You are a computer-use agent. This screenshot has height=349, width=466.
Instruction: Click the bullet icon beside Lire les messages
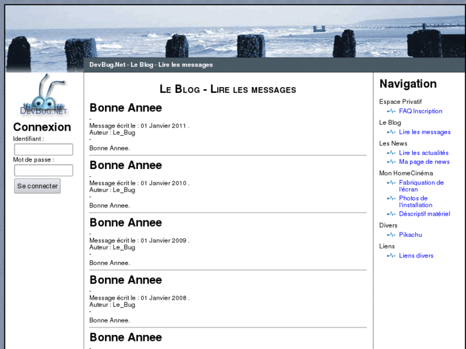coord(391,132)
